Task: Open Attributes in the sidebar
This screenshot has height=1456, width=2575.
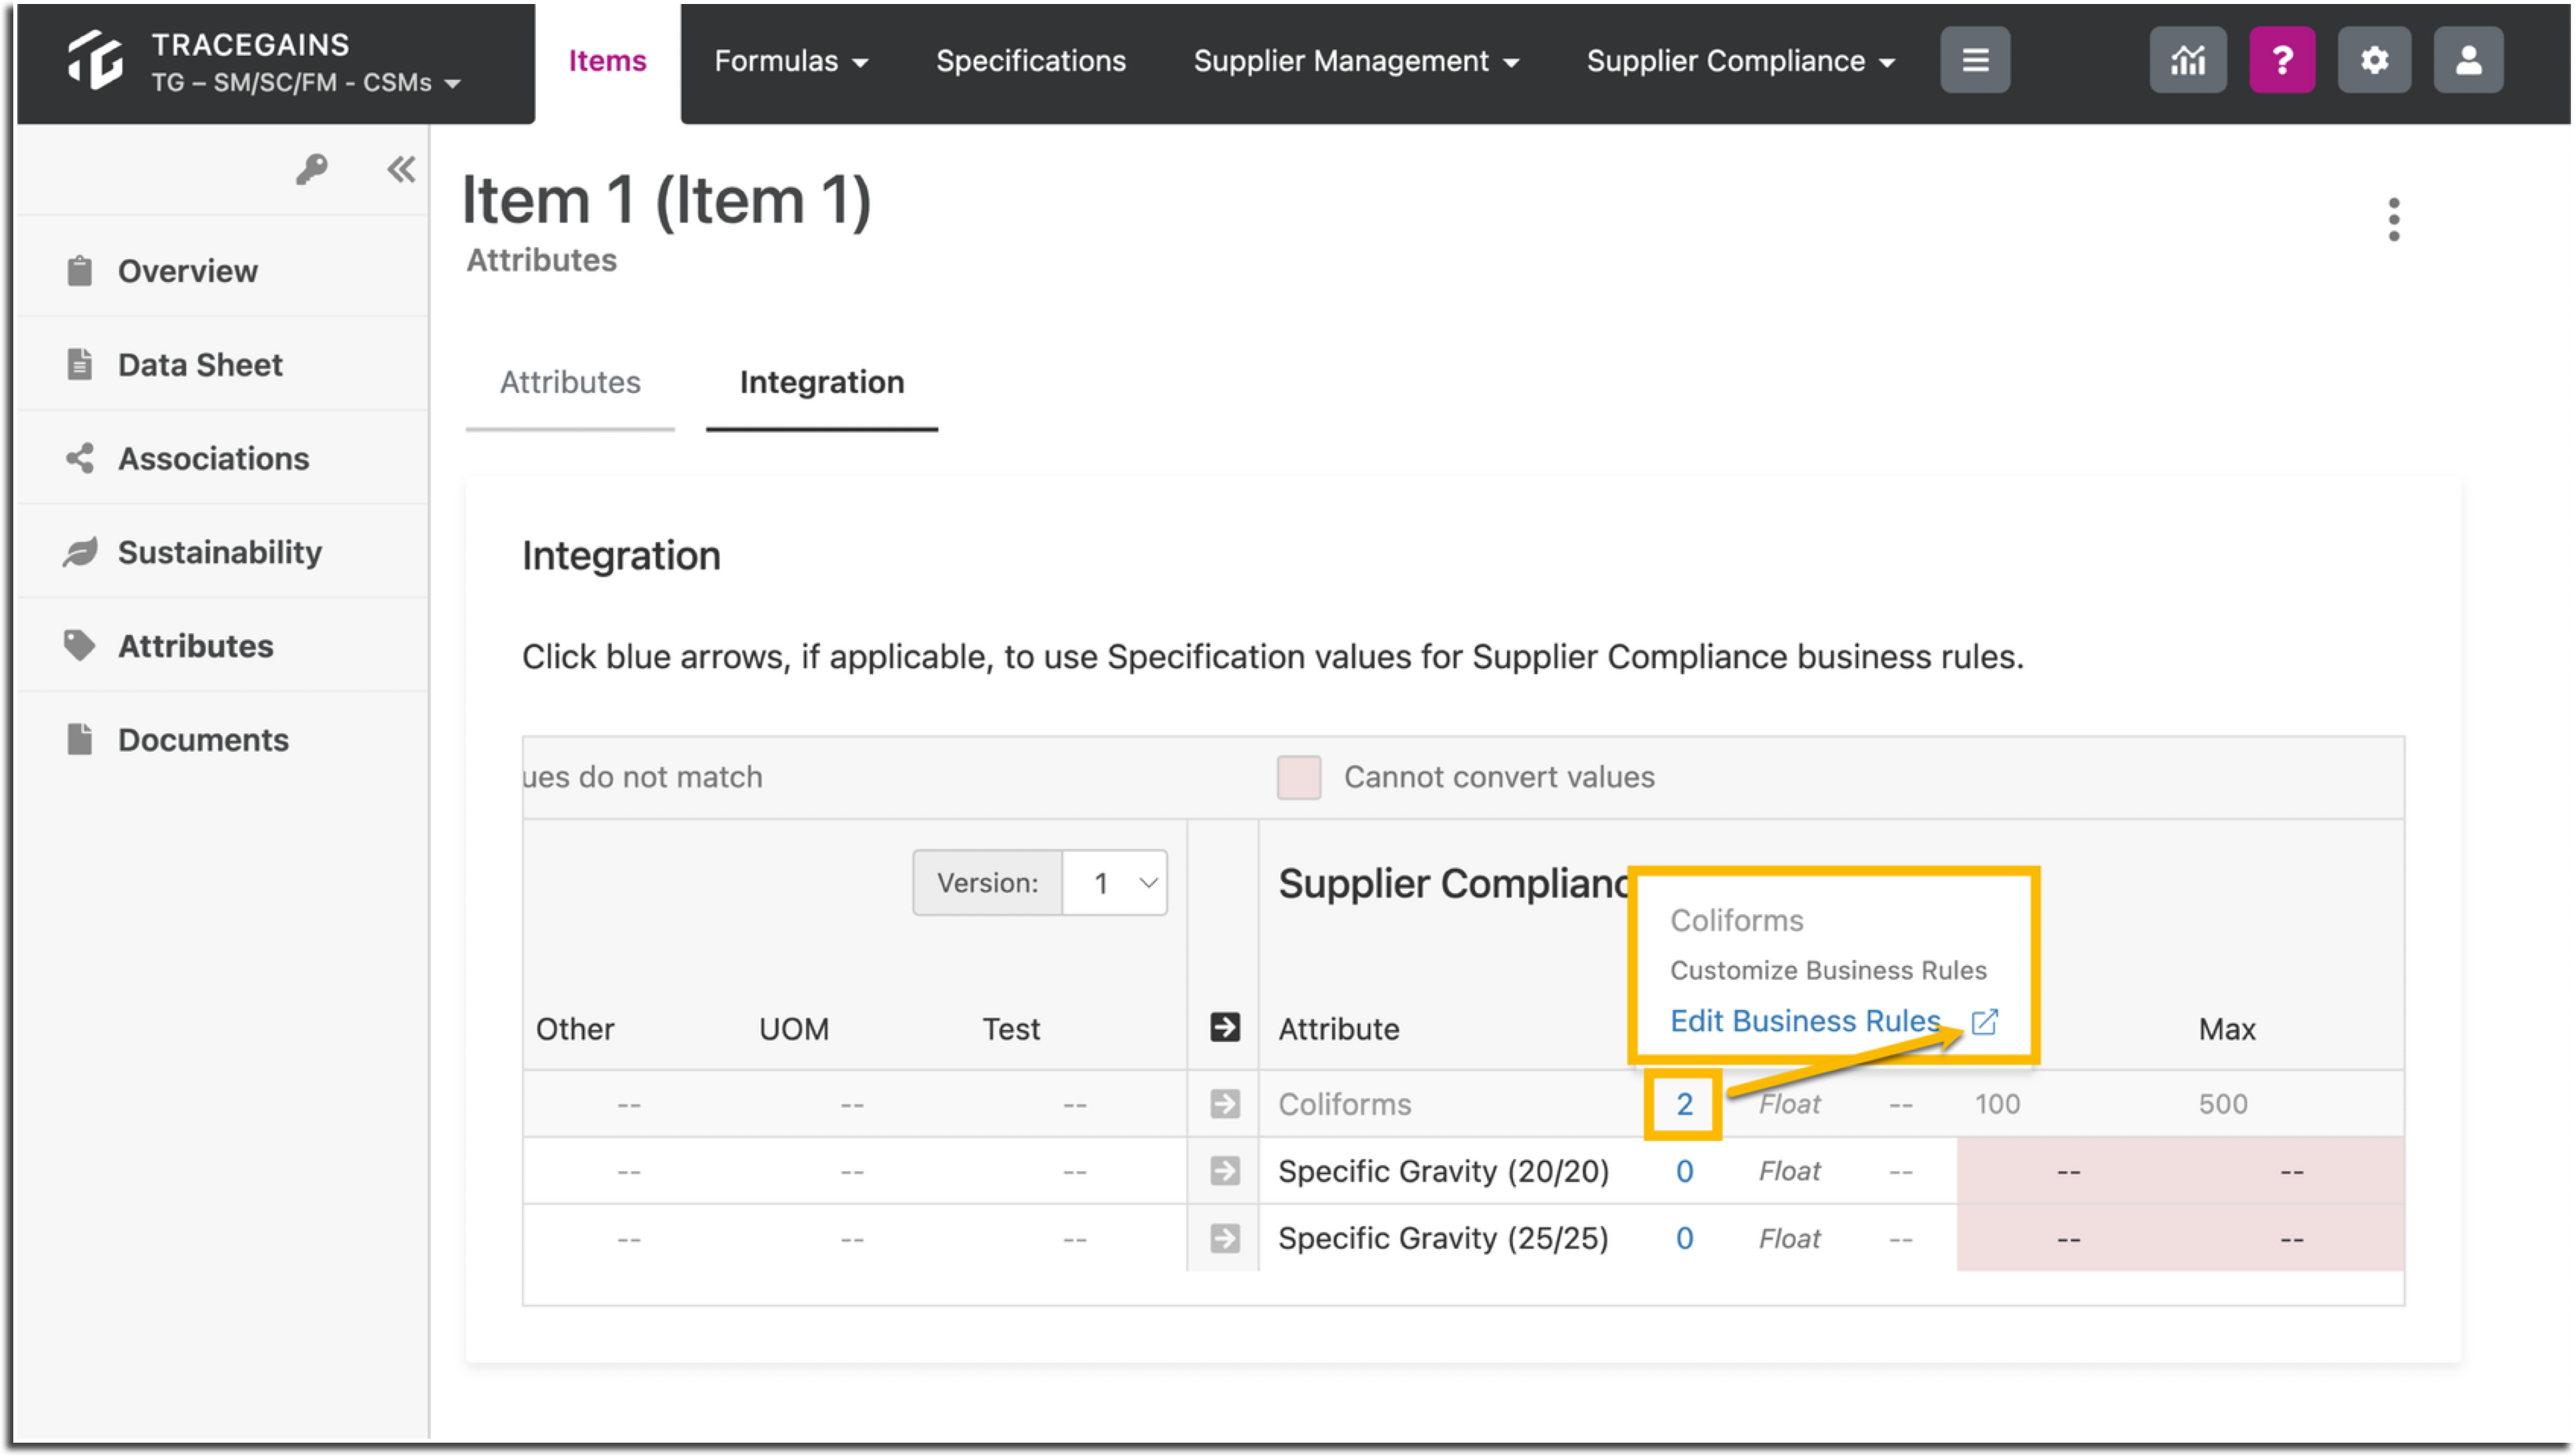Action: tap(195, 646)
